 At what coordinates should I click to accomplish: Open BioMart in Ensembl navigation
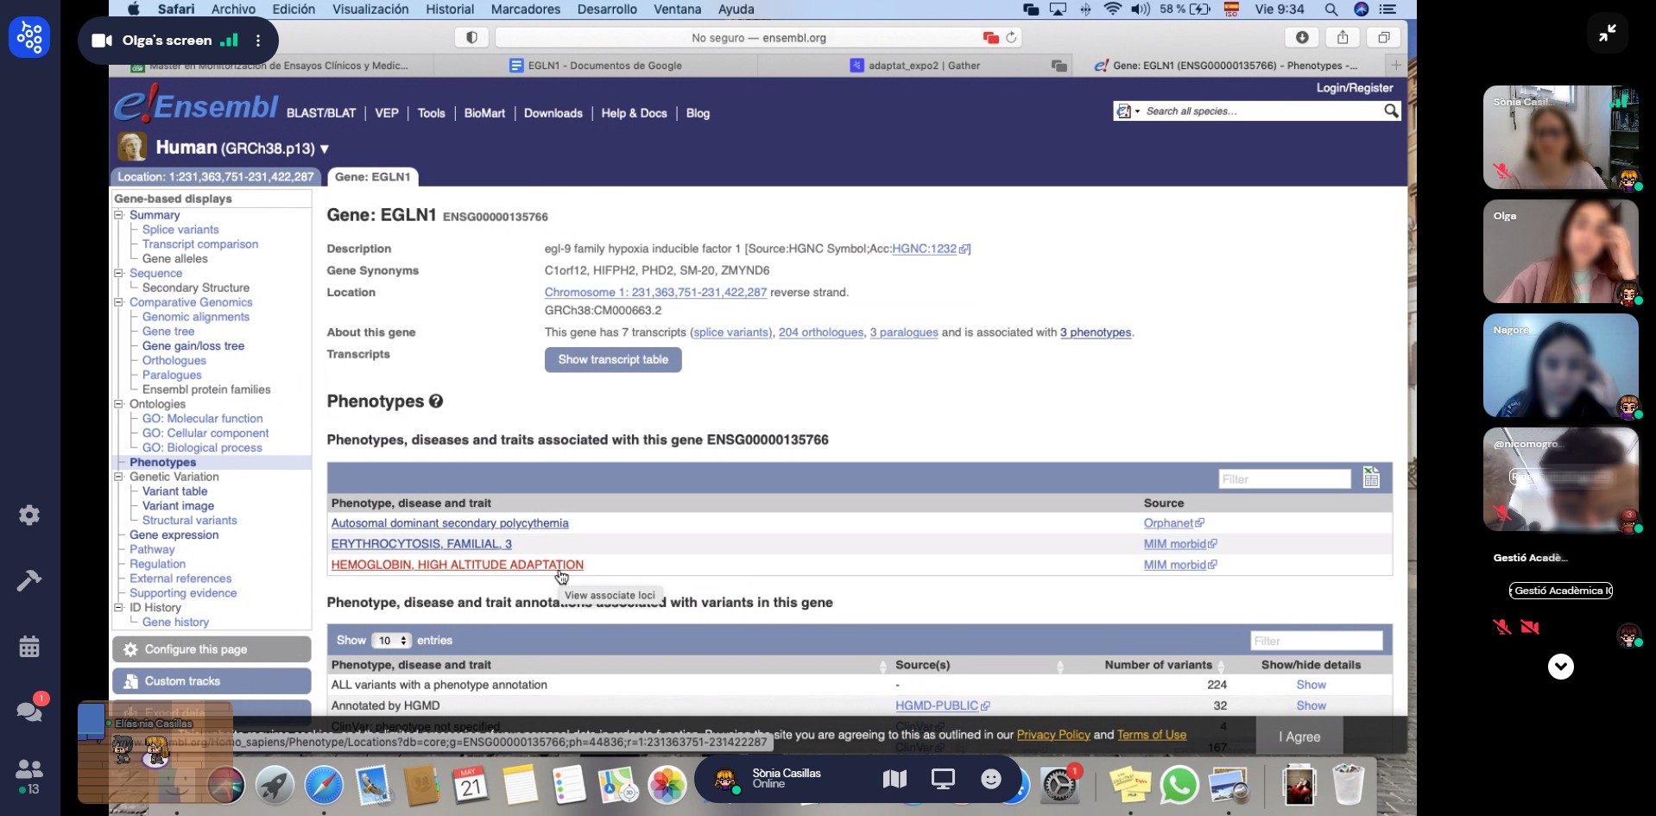(484, 113)
